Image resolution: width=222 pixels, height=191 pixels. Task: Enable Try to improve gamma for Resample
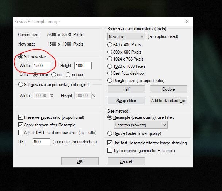tap(110, 151)
